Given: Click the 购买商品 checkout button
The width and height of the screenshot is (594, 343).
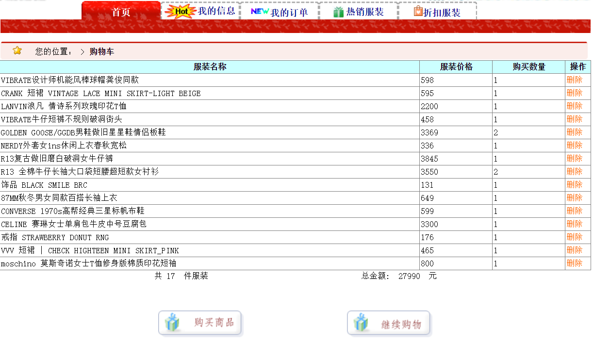Looking at the screenshot, I should 200,323.
